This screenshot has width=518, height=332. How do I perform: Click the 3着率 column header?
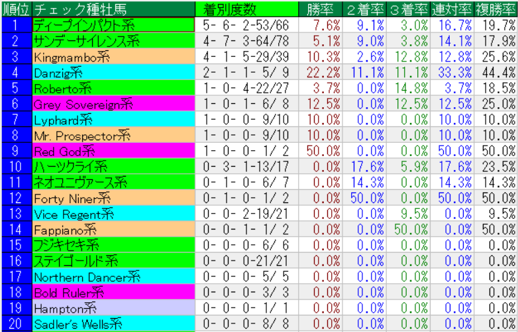point(408,9)
